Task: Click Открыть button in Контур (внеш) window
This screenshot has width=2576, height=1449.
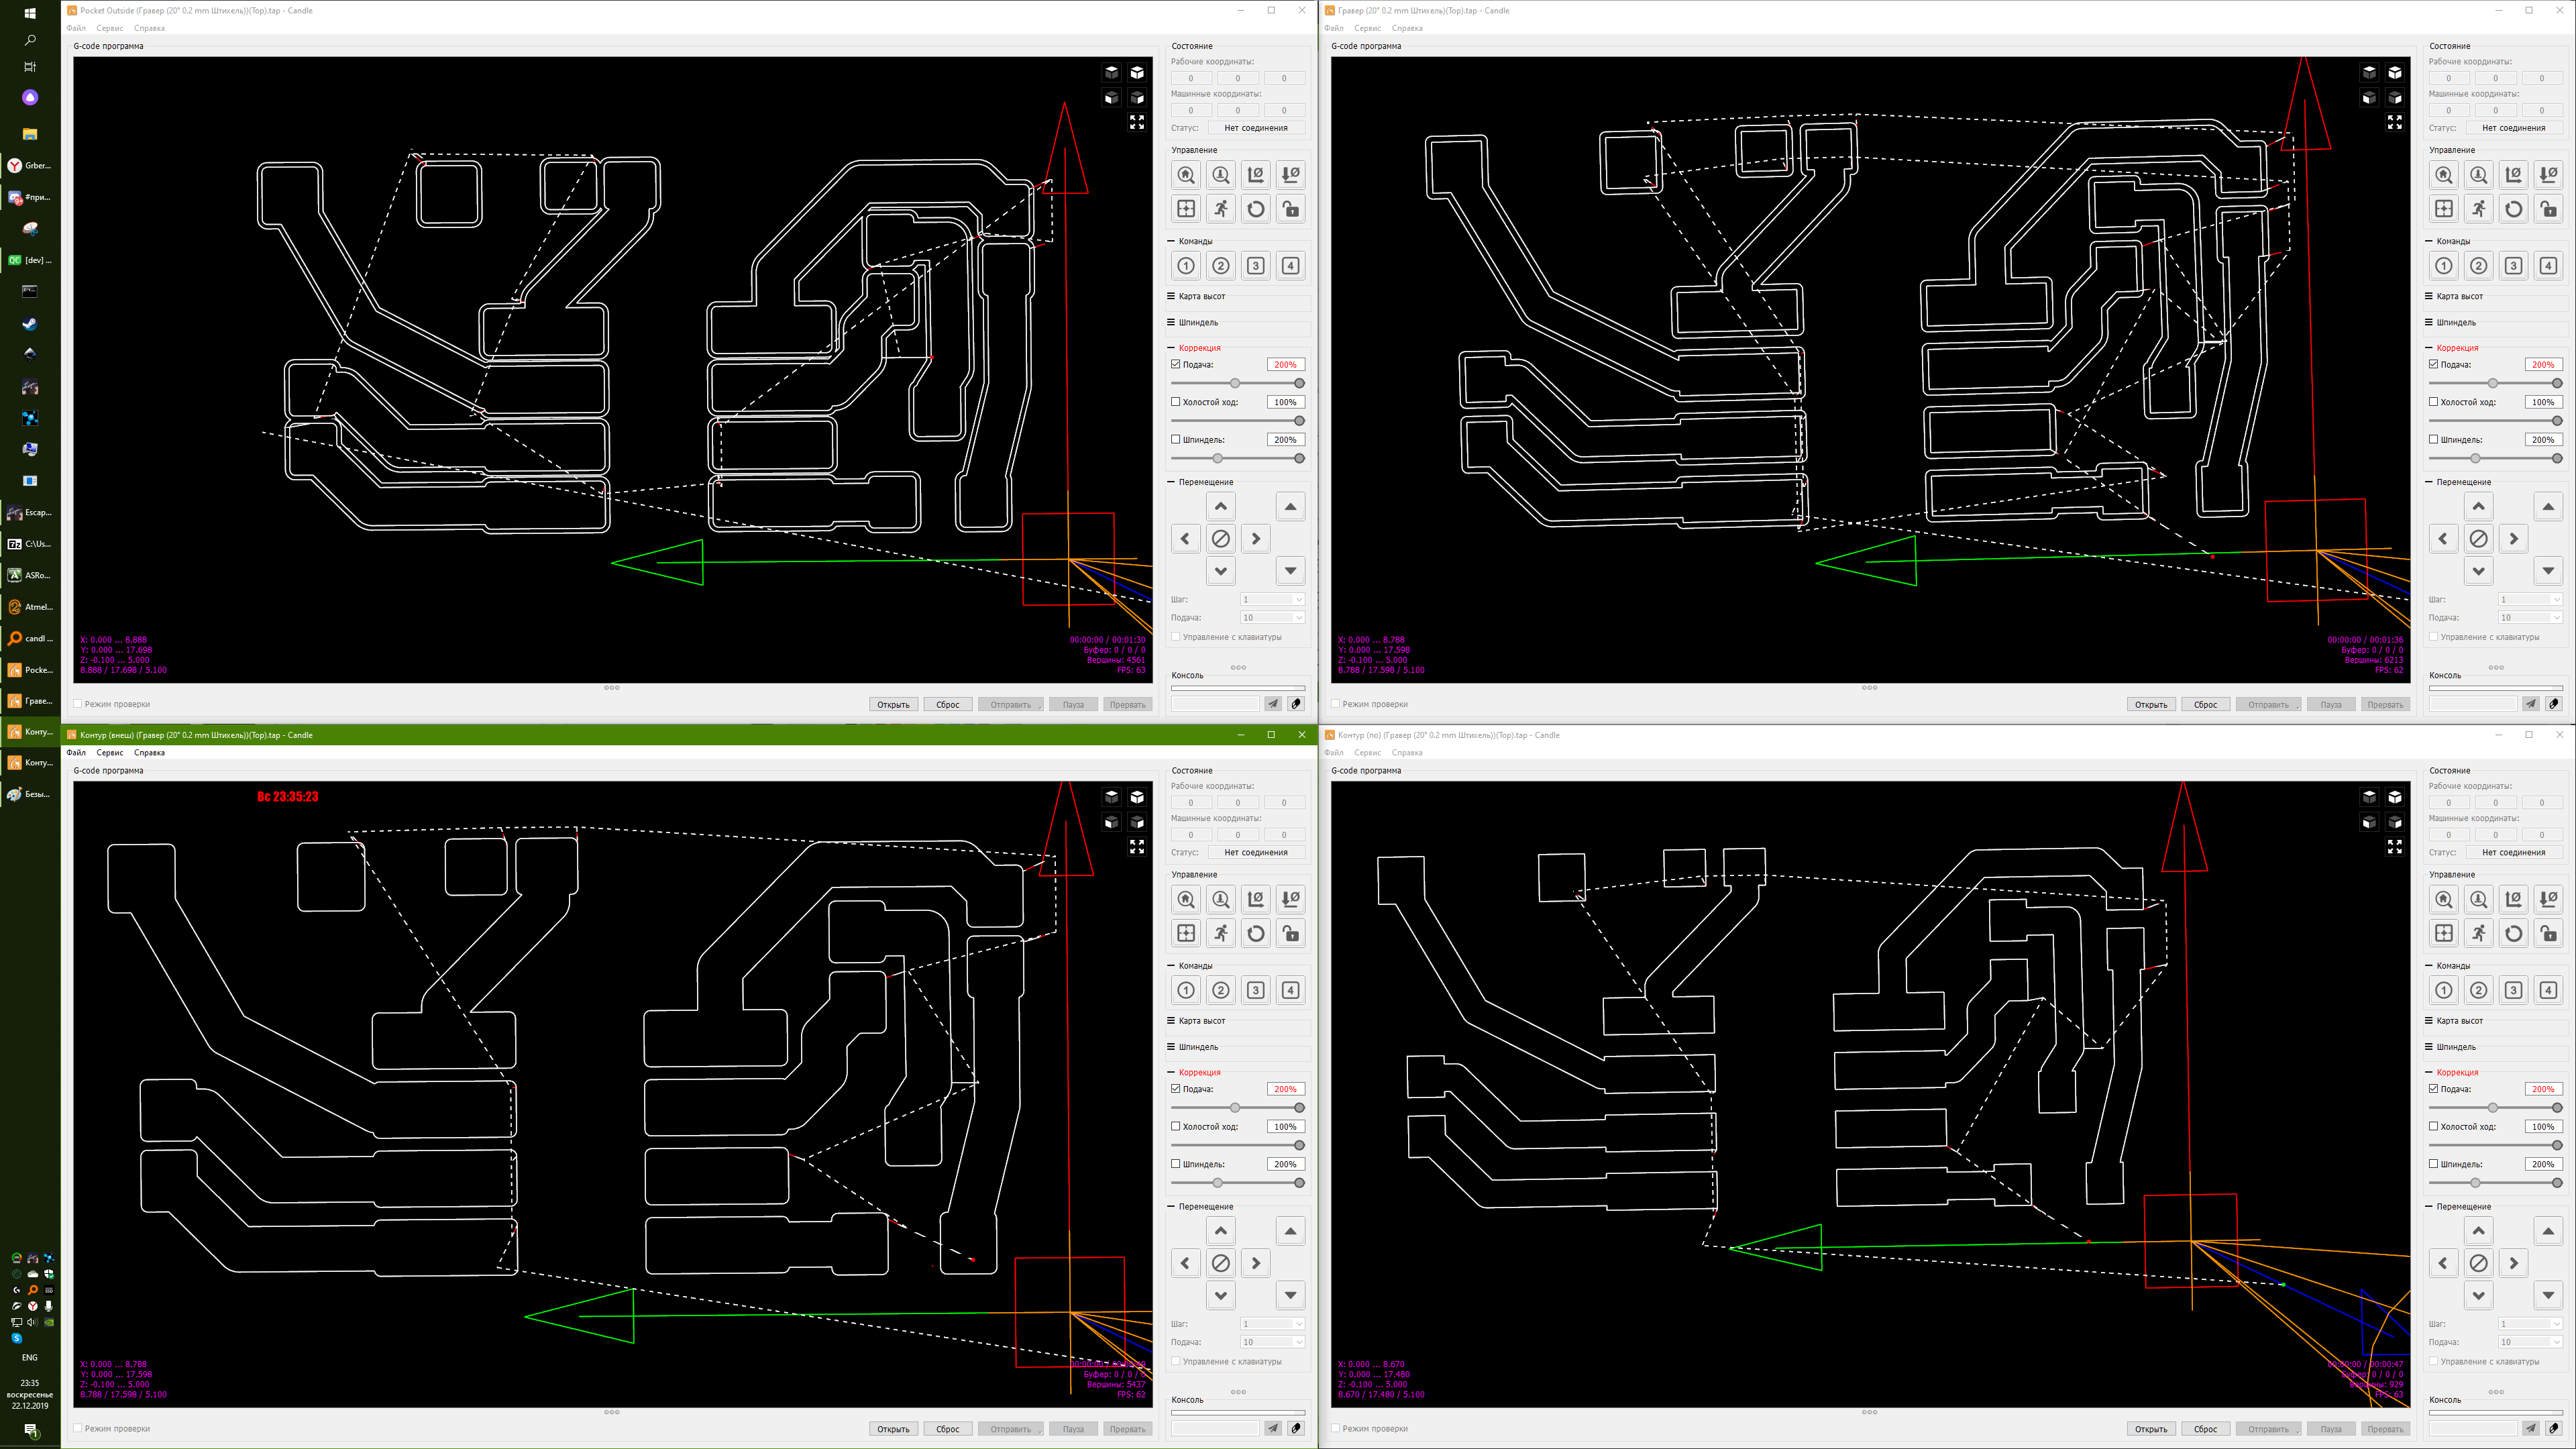Action: point(893,1429)
